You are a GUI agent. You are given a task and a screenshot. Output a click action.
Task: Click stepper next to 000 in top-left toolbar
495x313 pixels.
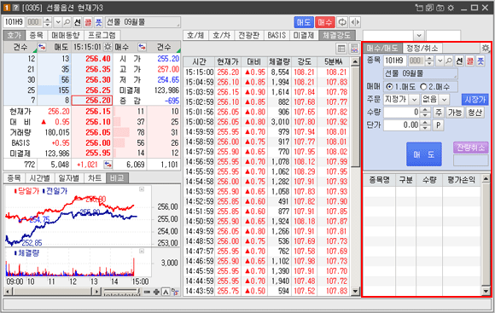point(47,22)
